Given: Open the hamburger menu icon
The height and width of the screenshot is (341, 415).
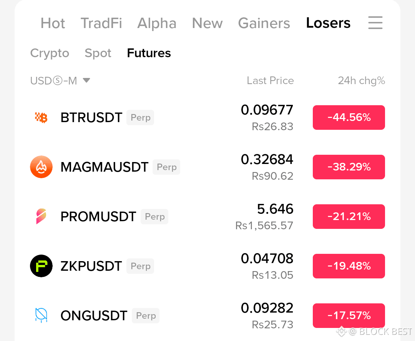Looking at the screenshot, I should [375, 23].
